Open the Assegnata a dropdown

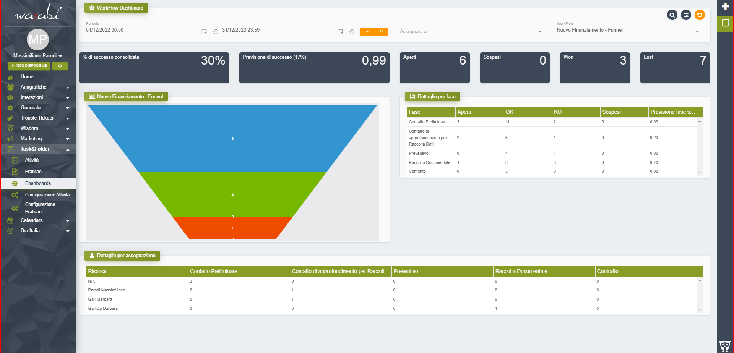472,32
